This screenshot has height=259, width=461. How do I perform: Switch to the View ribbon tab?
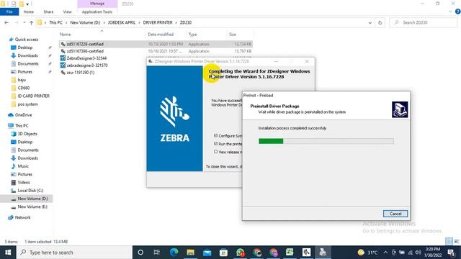tap(67, 12)
